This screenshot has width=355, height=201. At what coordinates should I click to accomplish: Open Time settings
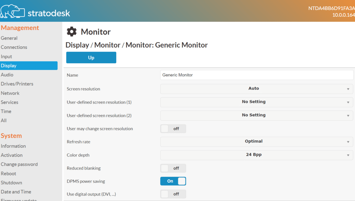pos(6,111)
